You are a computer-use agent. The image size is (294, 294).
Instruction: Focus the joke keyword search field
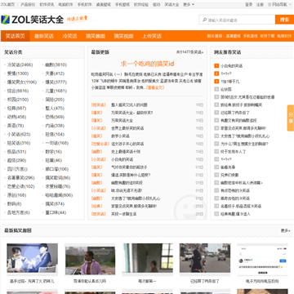237,20
